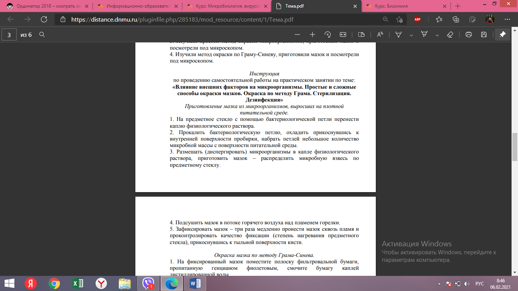518x291 pixels.
Task: Save the PDF with floppy icon
Action: click(x=484, y=34)
